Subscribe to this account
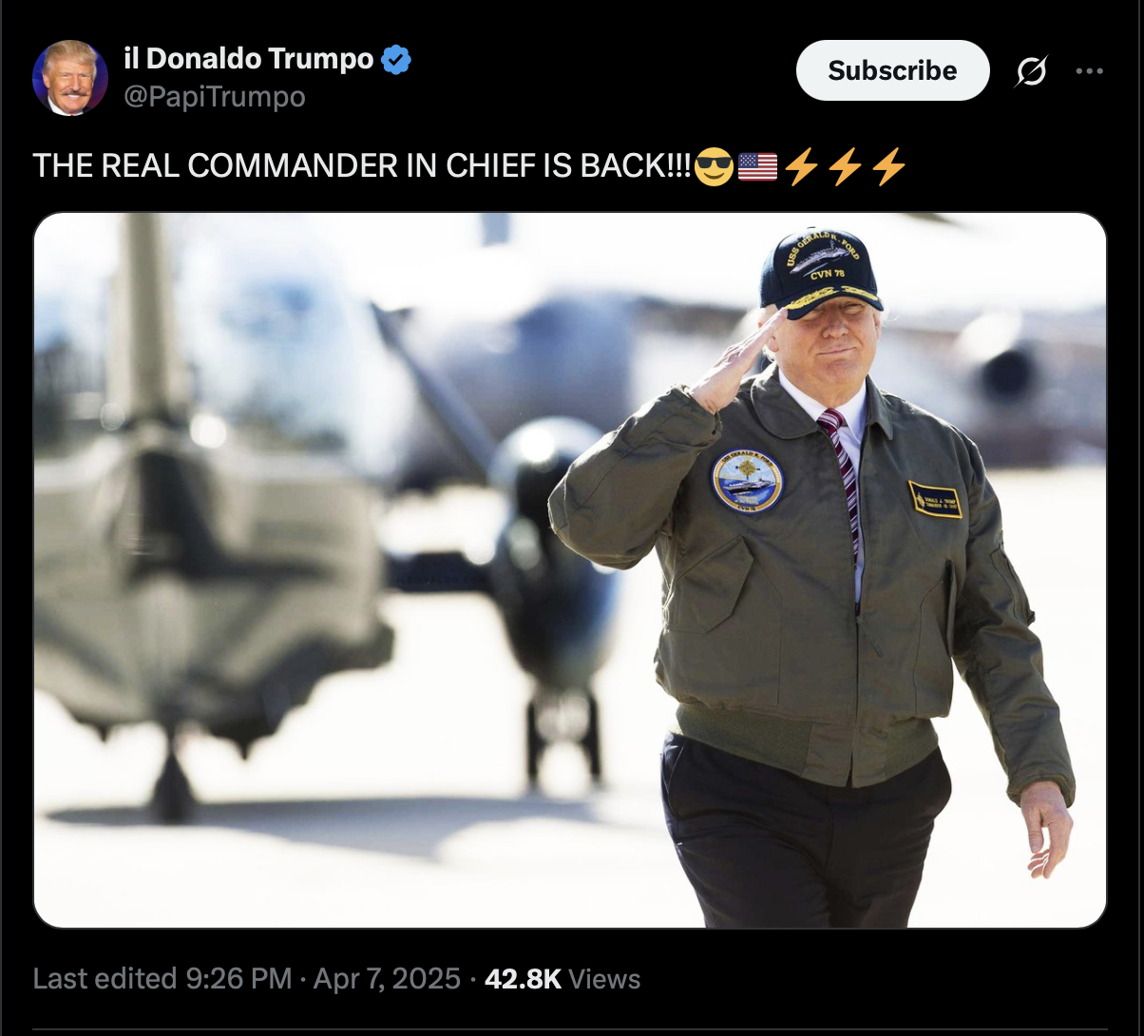 (x=892, y=70)
